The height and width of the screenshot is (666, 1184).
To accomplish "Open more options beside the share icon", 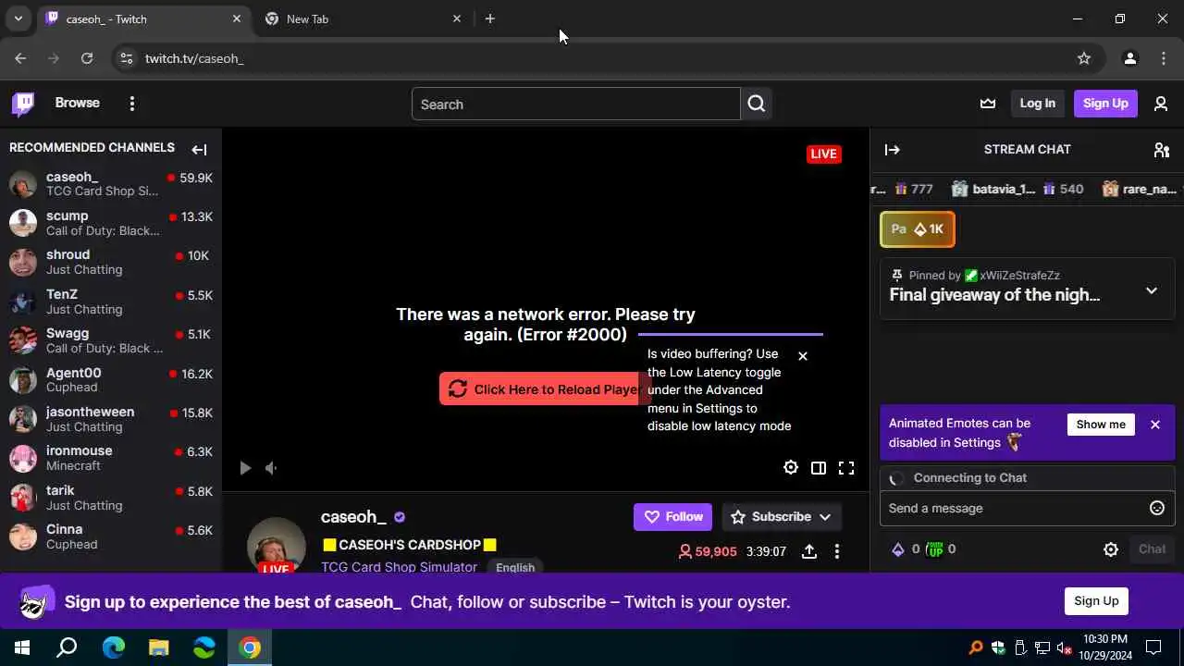I will coord(837,551).
